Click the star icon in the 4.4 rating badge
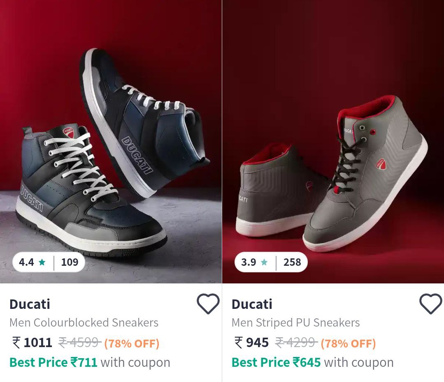This screenshot has height=382, width=444. (x=42, y=262)
